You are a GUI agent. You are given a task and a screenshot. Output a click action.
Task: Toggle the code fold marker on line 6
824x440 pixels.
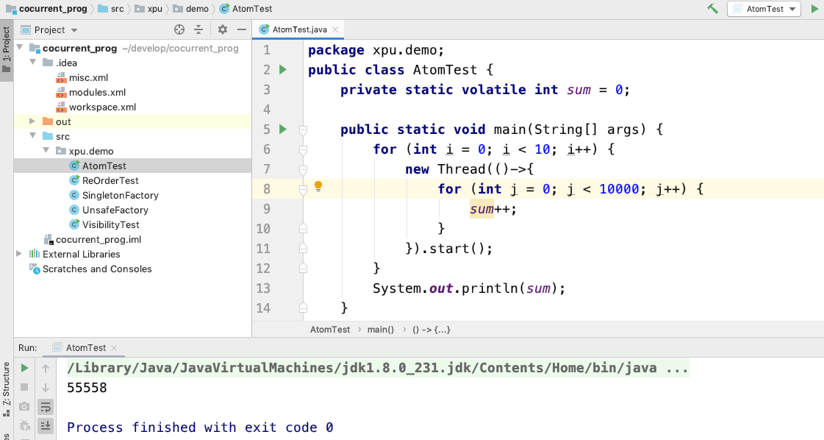tap(303, 150)
